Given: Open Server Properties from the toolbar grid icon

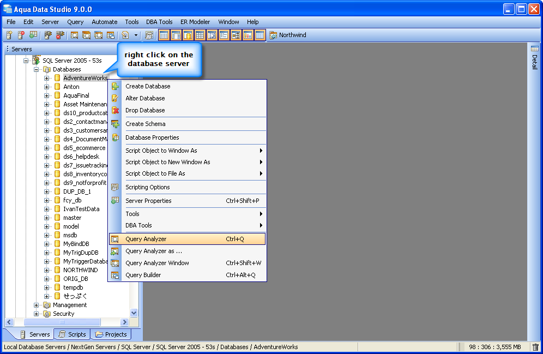Looking at the screenshot, I should pos(33,35).
